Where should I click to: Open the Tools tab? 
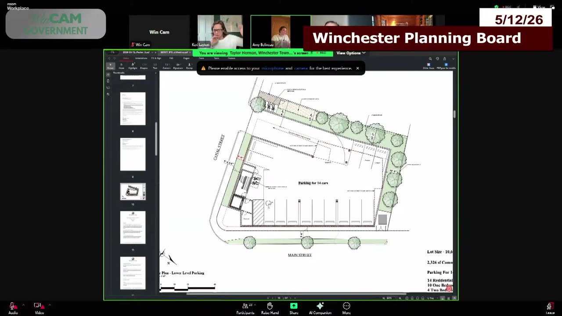(216, 58)
